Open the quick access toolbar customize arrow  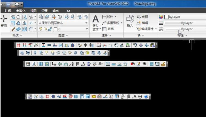pyautogui.click(x=22, y=5)
